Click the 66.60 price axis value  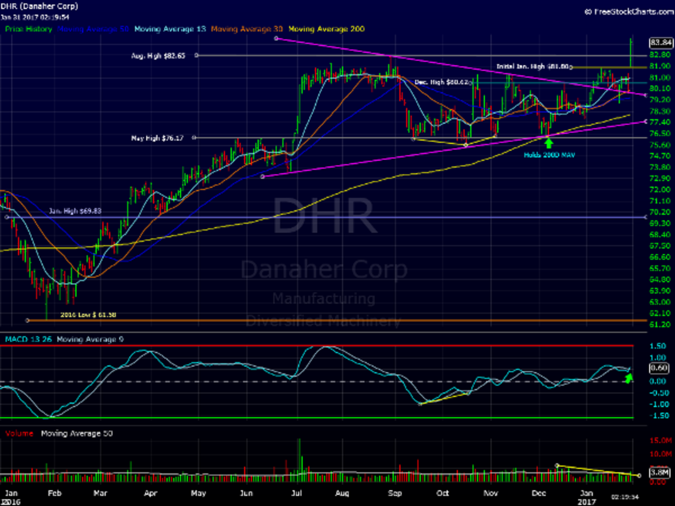[659, 257]
